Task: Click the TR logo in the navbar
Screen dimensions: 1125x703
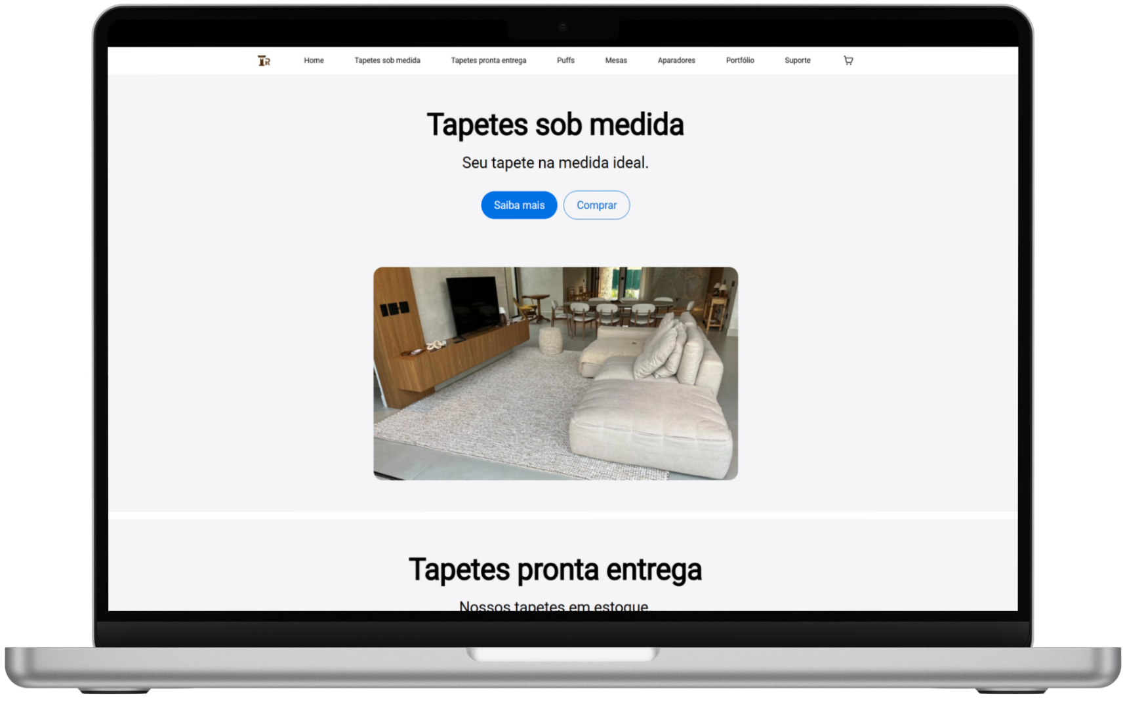Action: tap(264, 60)
